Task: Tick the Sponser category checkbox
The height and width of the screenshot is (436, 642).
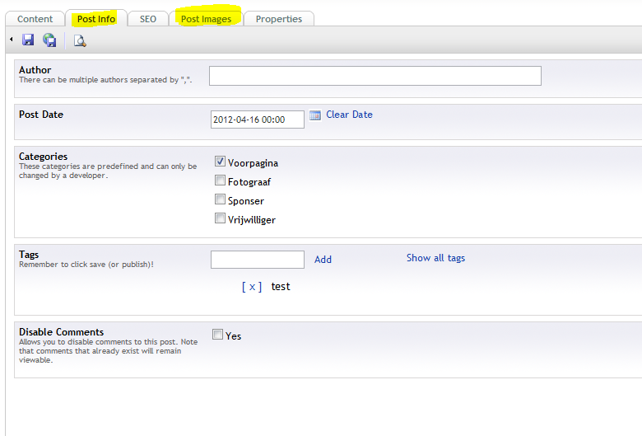Action: pos(220,199)
